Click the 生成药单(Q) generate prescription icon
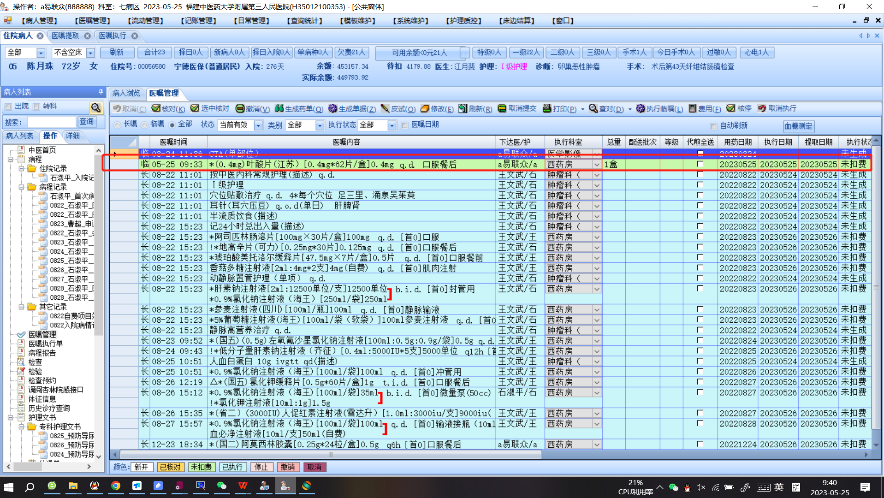884x498 pixels. 279,108
